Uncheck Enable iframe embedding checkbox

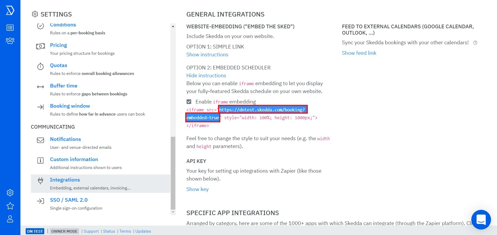pos(189,102)
